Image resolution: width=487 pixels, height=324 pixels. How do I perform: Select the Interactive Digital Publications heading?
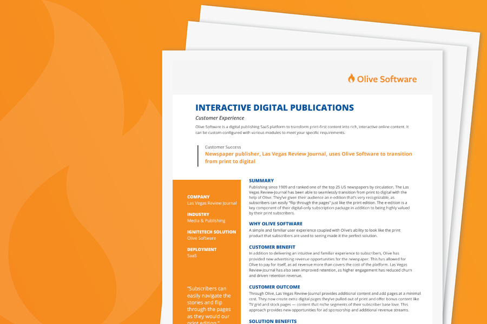(274, 107)
